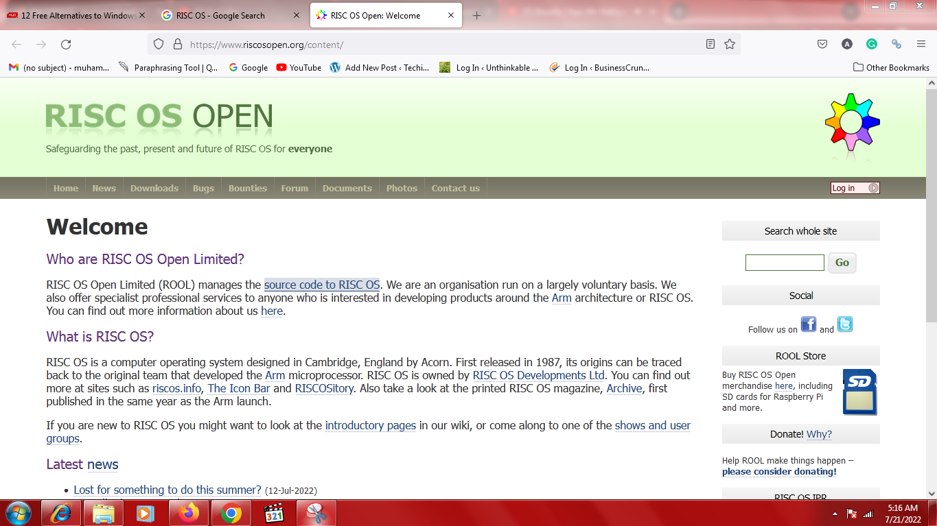Click the SD card store image
This screenshot has width=937, height=526.
point(859,392)
